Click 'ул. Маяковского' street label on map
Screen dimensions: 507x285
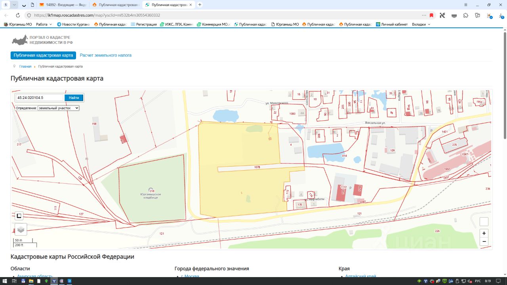click(x=276, y=103)
